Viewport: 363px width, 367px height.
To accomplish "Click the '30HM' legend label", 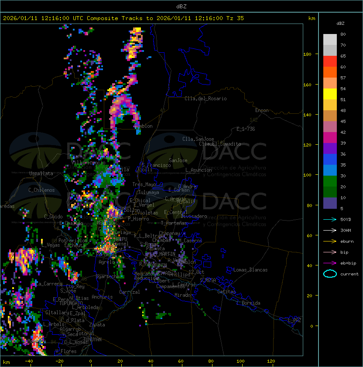I will (x=346, y=230).
